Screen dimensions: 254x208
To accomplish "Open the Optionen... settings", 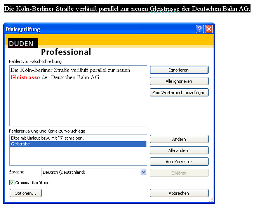I will point(25,193).
